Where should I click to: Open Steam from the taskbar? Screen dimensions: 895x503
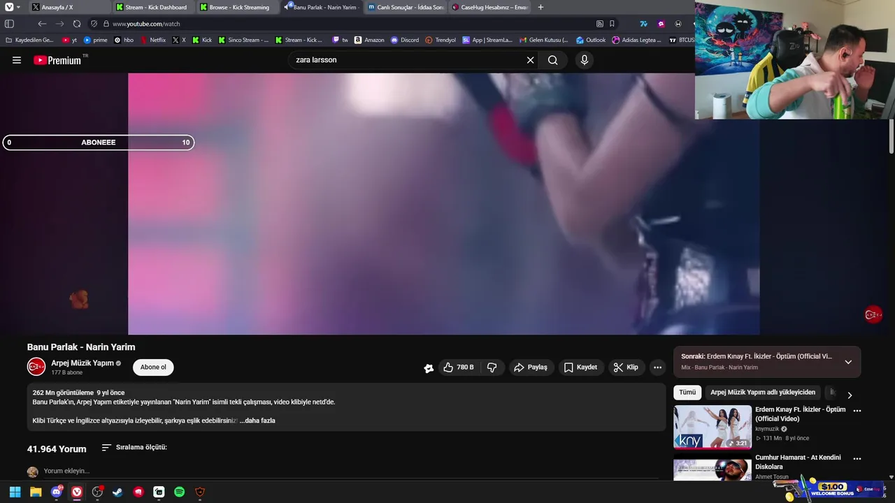(117, 492)
